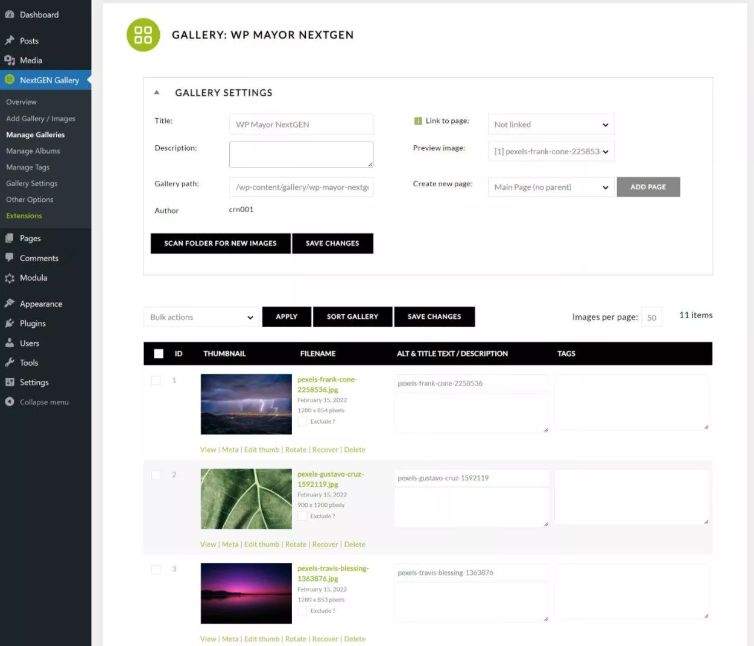Image resolution: width=754 pixels, height=646 pixels.
Task: Tick Exclude for pexels-frank-cone image
Action: [x=302, y=421]
